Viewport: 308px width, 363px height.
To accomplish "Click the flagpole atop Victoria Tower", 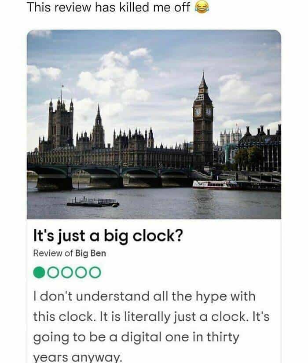I will pyautogui.click(x=62, y=93).
